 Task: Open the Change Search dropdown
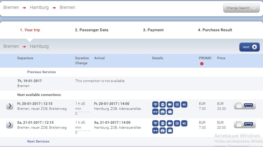tap(241, 8)
